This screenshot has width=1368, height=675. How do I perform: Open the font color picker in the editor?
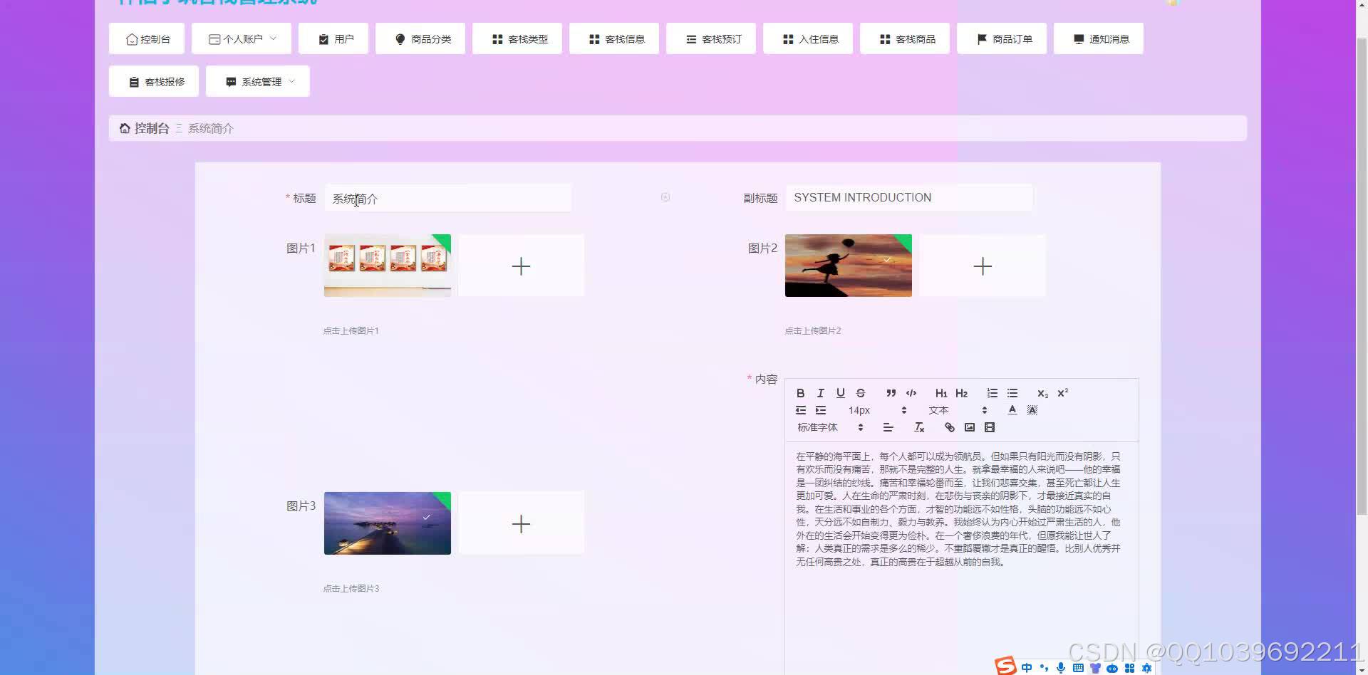1012,409
